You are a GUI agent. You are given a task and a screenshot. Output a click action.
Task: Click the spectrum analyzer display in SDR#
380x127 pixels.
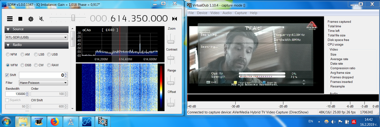(120, 44)
